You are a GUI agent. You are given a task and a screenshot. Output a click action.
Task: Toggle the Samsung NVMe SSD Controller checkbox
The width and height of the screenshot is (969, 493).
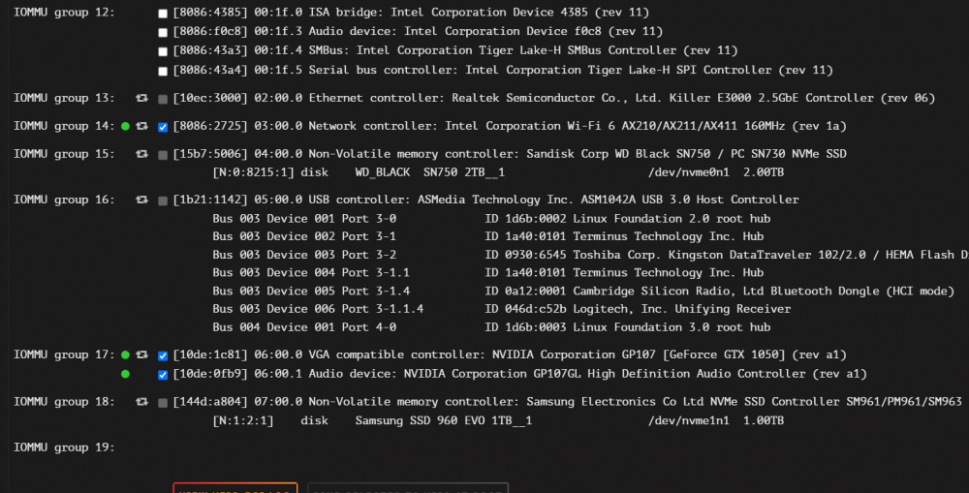pos(163,403)
